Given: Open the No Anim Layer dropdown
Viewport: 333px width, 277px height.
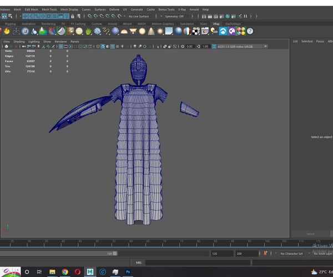Looking at the screenshot, I should click(x=323, y=254).
